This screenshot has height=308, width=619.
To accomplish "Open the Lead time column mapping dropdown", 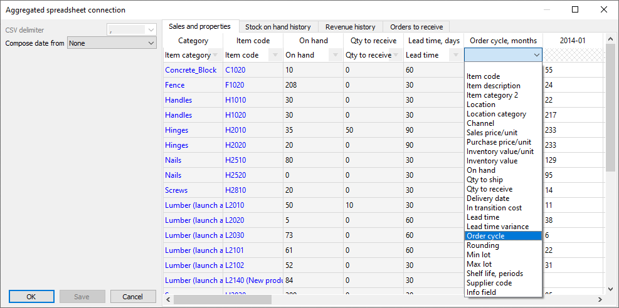I will (456, 55).
